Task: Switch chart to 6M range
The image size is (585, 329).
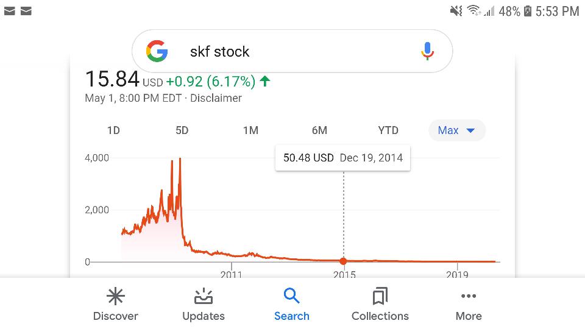Action: coord(319,130)
